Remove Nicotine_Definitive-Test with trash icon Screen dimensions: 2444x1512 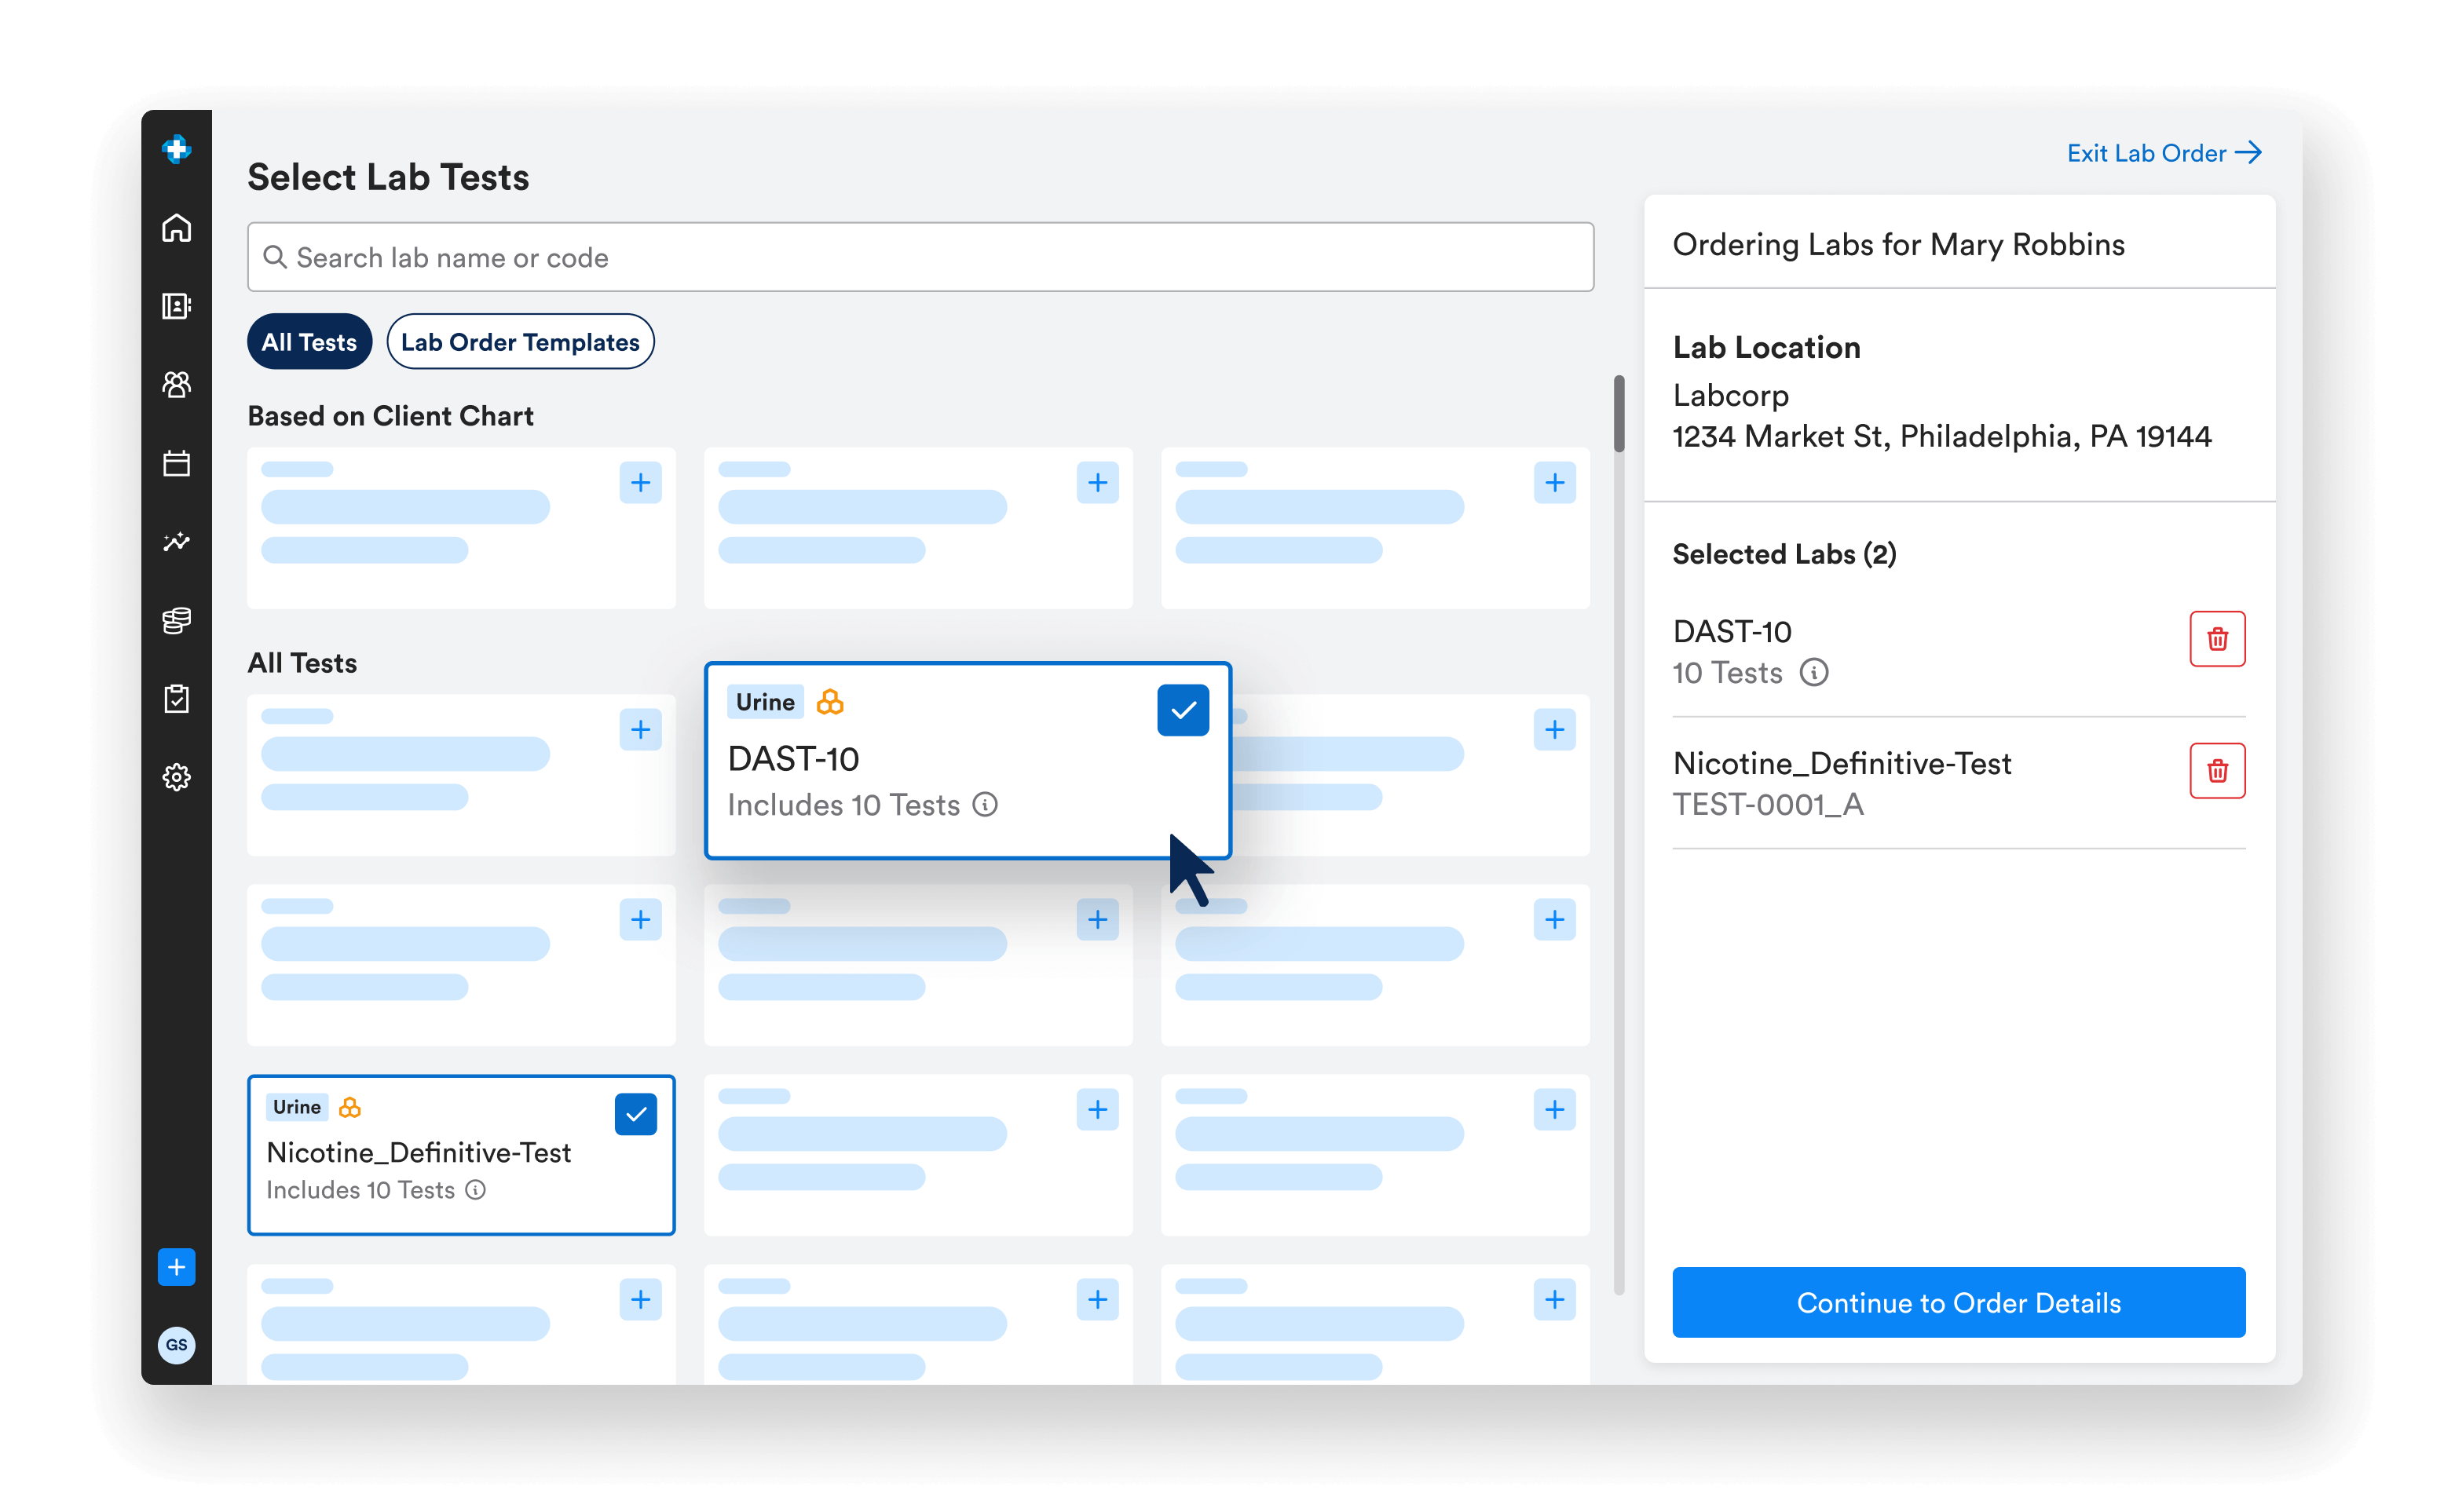coord(2216,771)
